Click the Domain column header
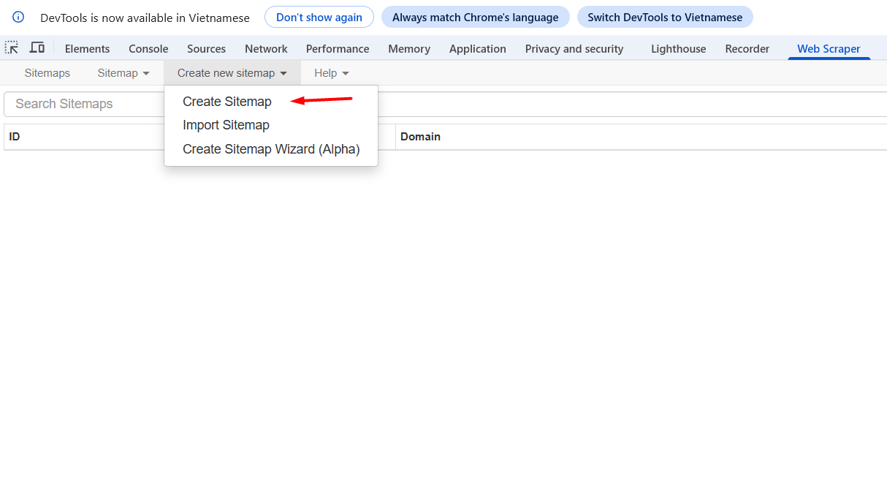The height and width of the screenshot is (487, 887). click(x=420, y=137)
